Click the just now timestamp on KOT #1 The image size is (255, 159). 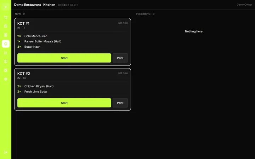[x=123, y=23]
